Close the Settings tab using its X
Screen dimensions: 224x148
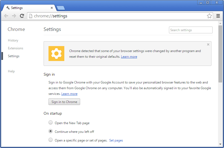52,8
